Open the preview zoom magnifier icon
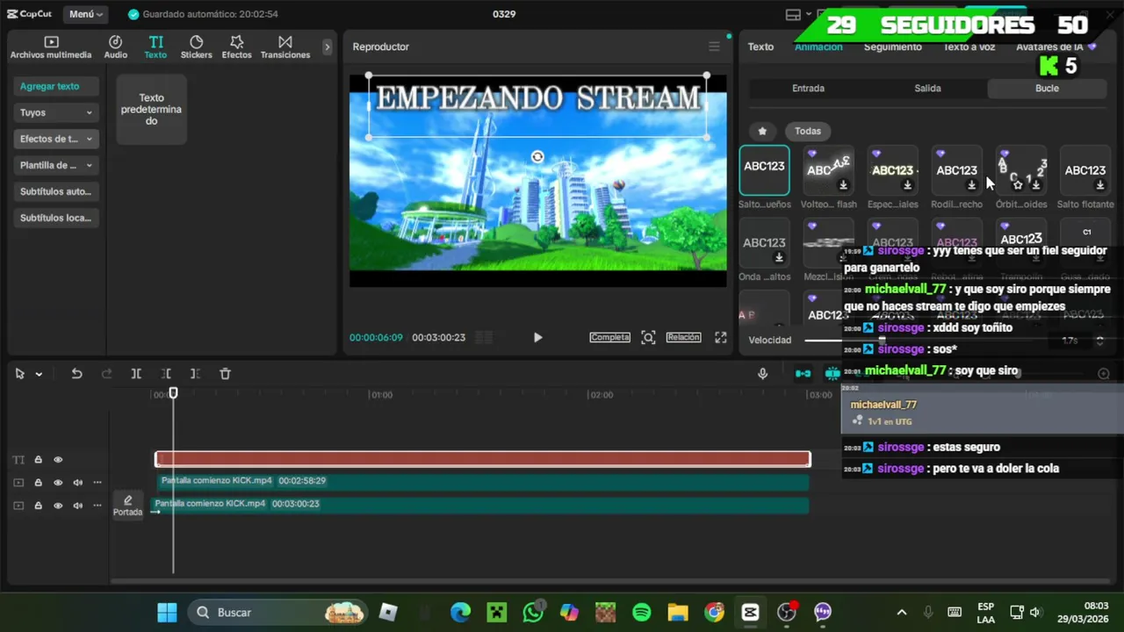 pos(648,337)
